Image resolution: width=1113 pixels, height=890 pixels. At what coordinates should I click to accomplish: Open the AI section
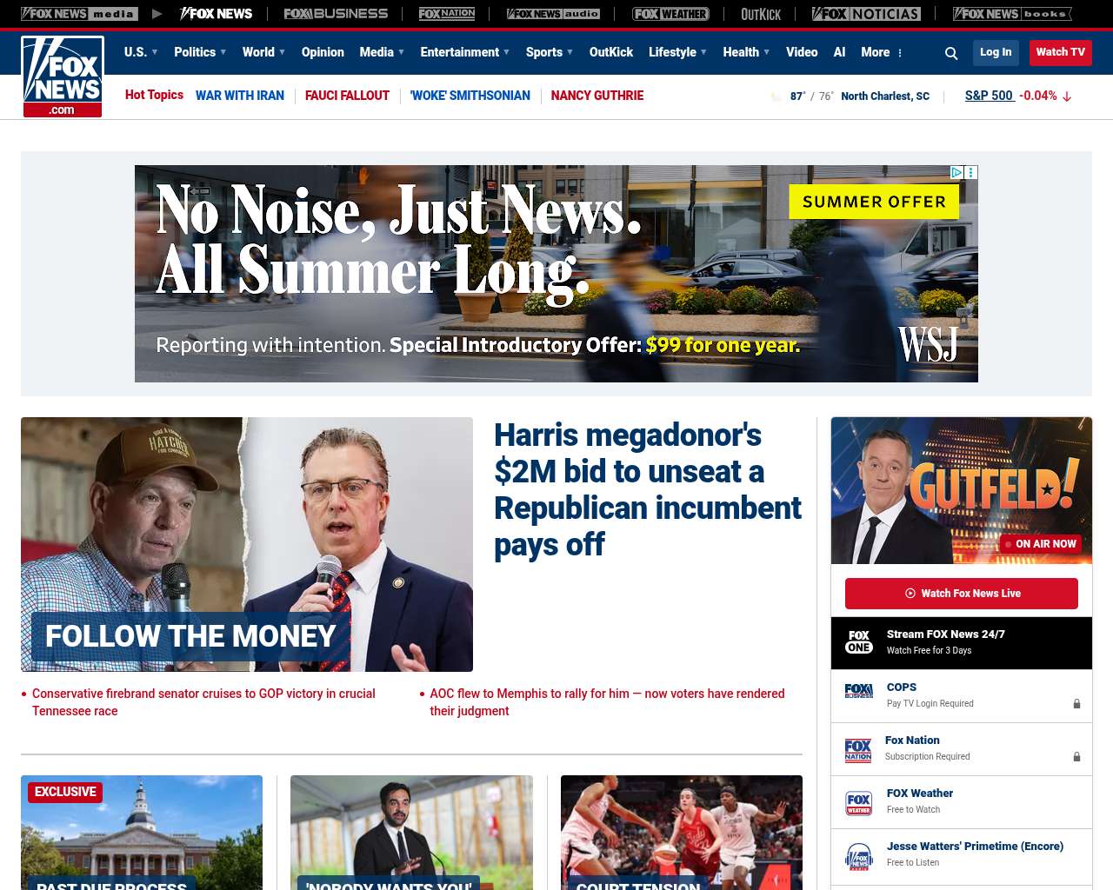839,52
